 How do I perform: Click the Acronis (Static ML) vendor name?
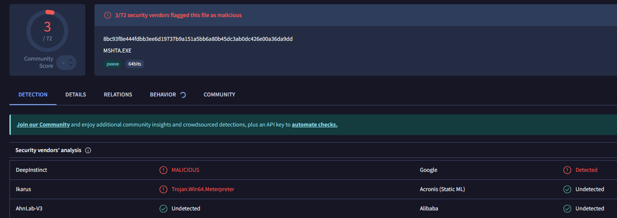click(x=442, y=189)
